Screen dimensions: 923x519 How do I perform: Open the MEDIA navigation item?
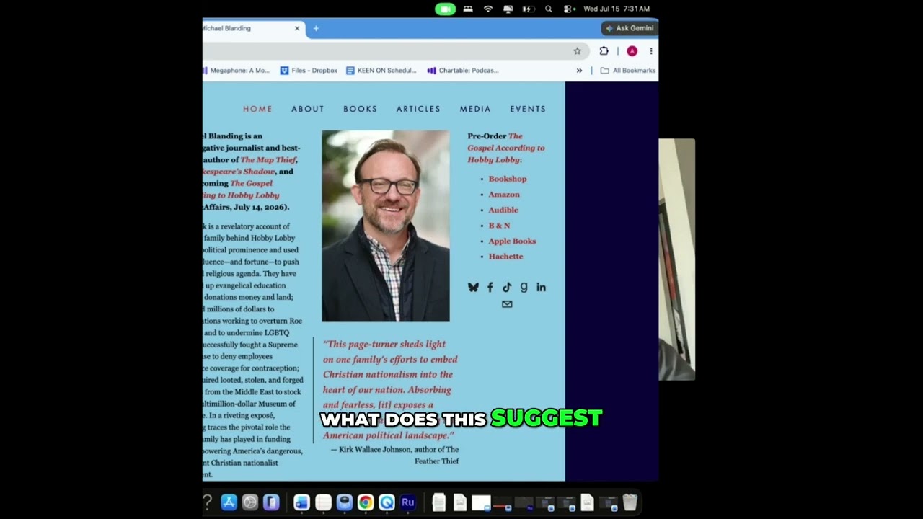475,109
